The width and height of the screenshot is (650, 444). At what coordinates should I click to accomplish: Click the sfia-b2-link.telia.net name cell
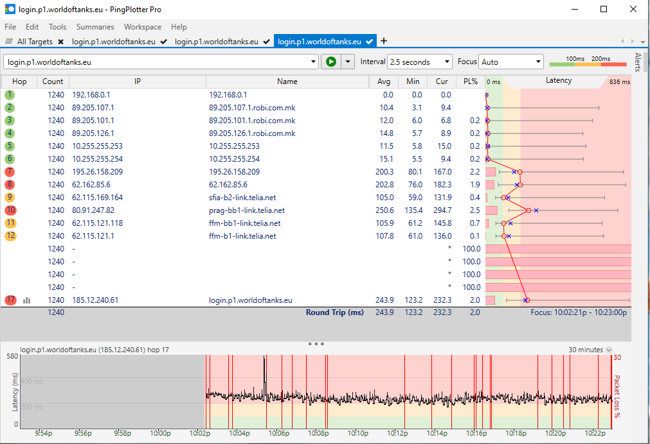coord(242,198)
